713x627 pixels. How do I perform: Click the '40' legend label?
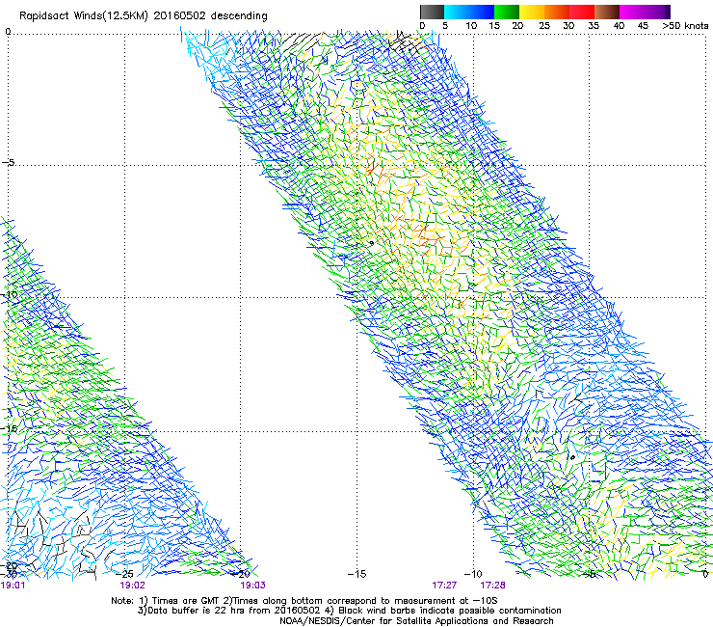pyautogui.click(x=619, y=25)
